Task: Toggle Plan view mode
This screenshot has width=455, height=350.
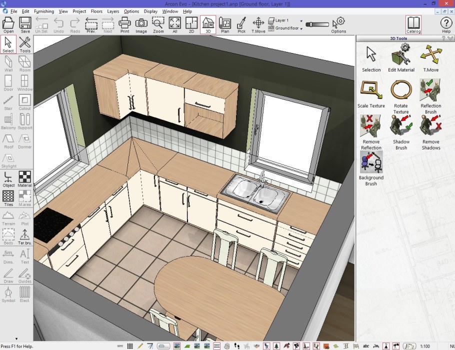Action: pos(225,23)
